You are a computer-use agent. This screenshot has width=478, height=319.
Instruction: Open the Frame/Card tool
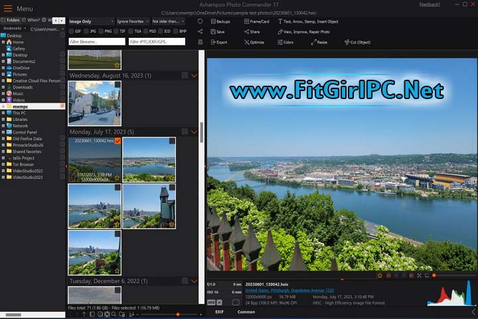tap(246, 21)
